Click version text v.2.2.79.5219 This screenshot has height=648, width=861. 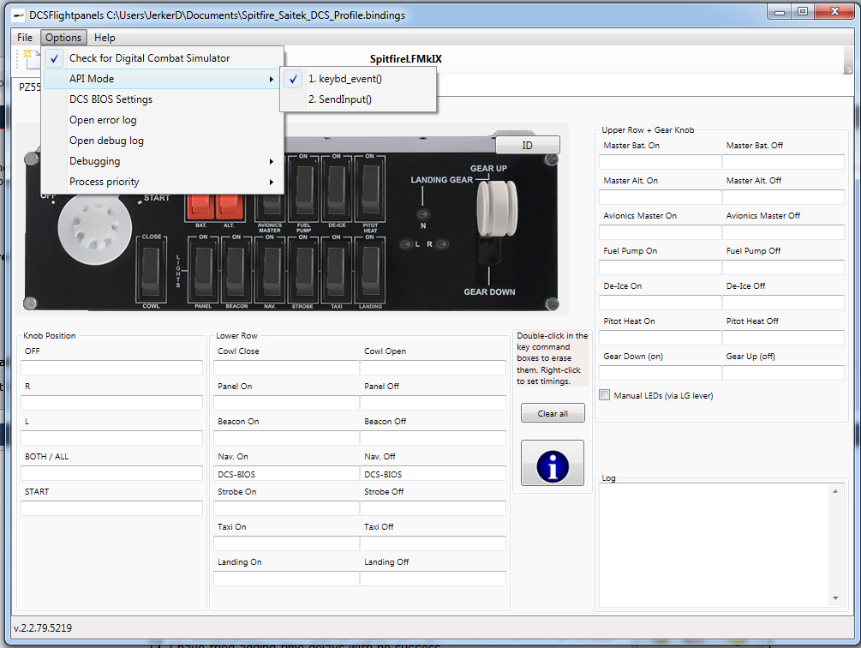[x=43, y=627]
